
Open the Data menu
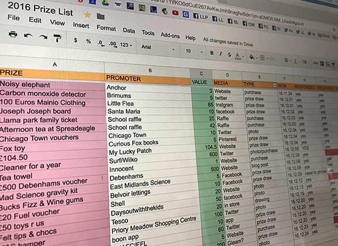pos(129,30)
